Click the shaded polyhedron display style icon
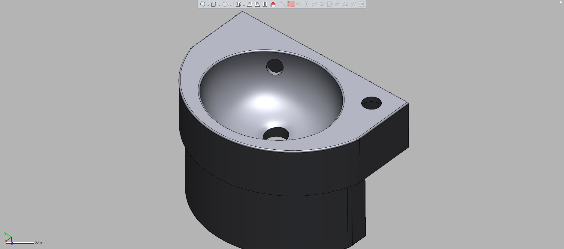This screenshot has height=249, width=564. (203, 4)
